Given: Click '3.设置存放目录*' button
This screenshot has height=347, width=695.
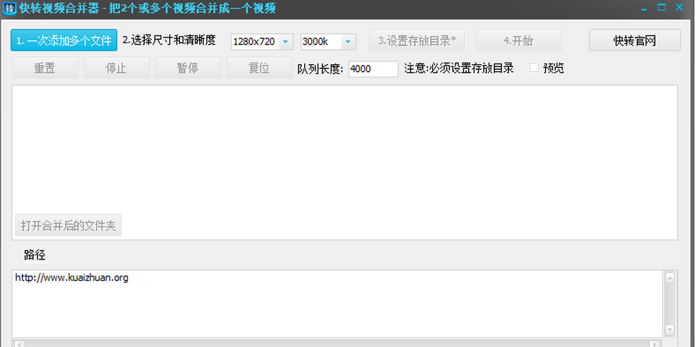Looking at the screenshot, I should point(417,40).
